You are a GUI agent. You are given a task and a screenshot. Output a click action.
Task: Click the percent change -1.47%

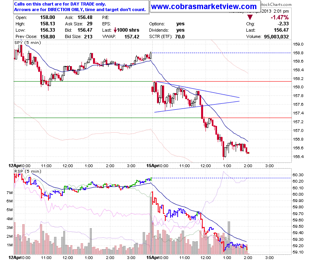coord(279,17)
